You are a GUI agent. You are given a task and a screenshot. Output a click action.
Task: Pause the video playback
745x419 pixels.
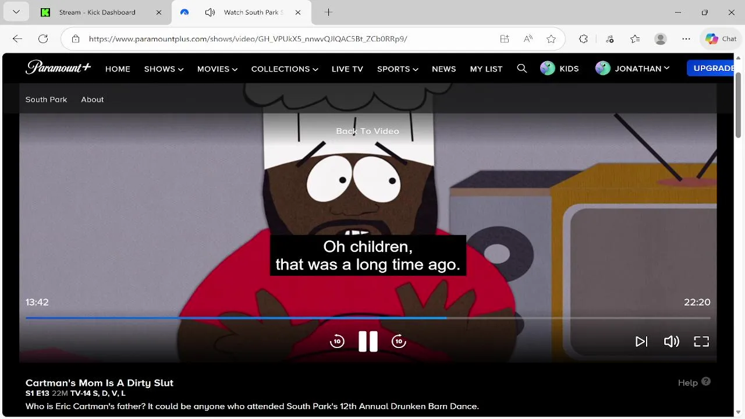368,342
